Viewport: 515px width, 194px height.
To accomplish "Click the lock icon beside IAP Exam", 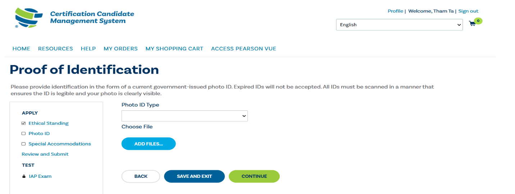I will pos(24,176).
